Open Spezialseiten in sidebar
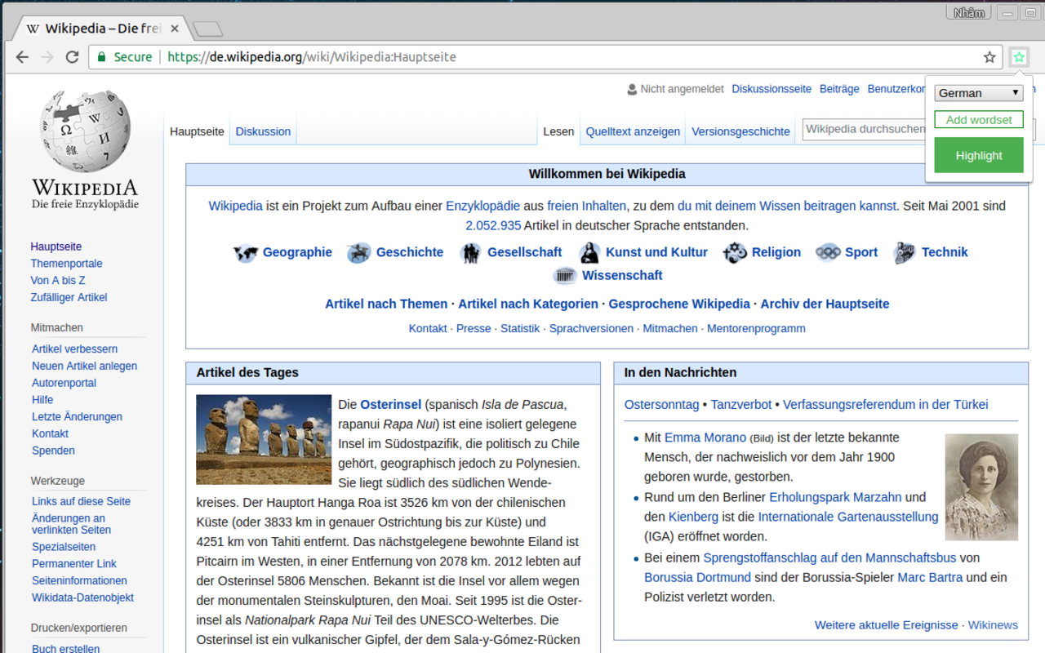This screenshot has width=1045, height=653. click(64, 547)
